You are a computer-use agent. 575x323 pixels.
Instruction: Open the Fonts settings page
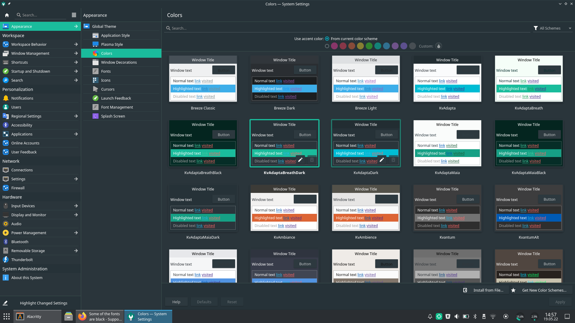click(x=121, y=71)
